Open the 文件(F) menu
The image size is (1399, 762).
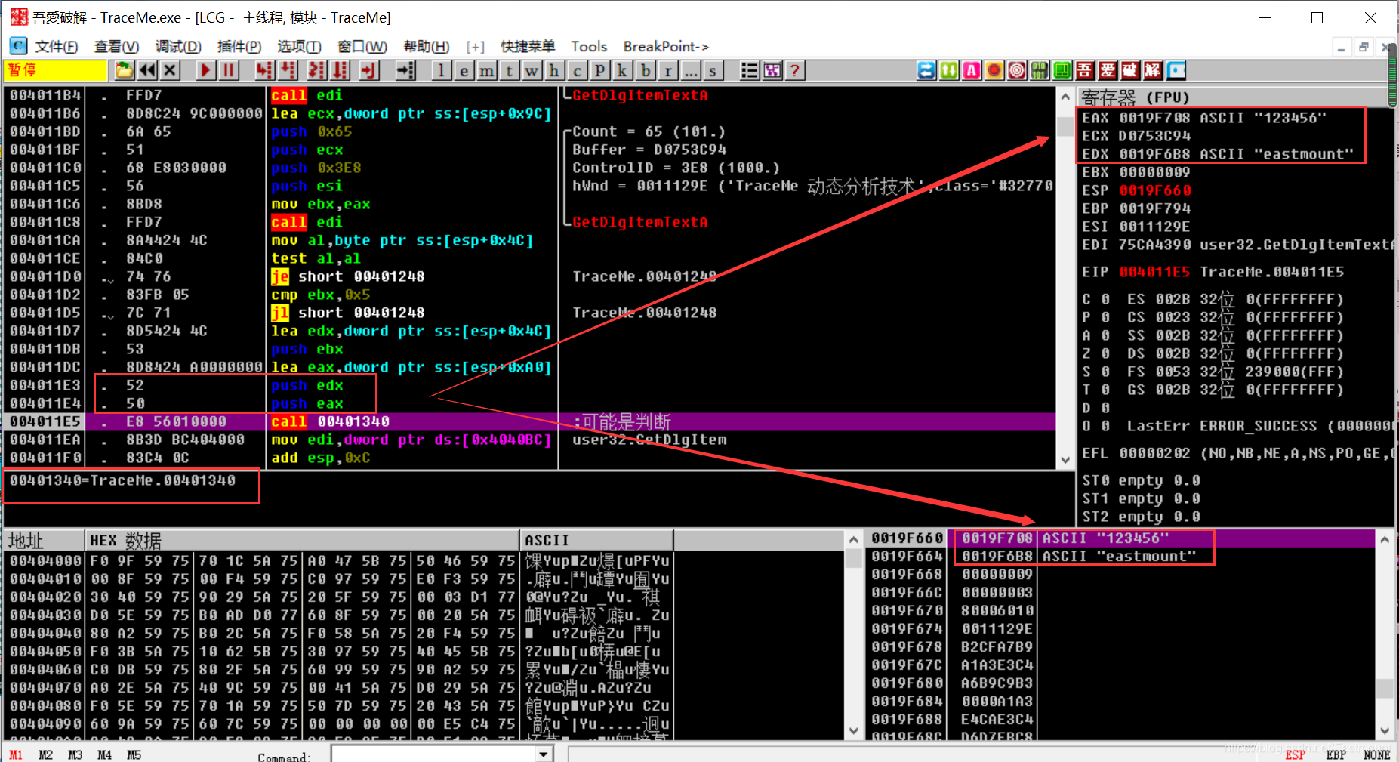tap(57, 47)
